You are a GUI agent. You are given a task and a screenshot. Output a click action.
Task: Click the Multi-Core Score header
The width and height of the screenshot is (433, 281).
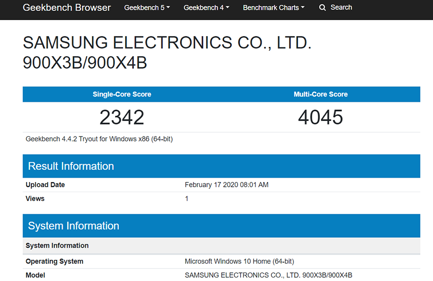320,94
